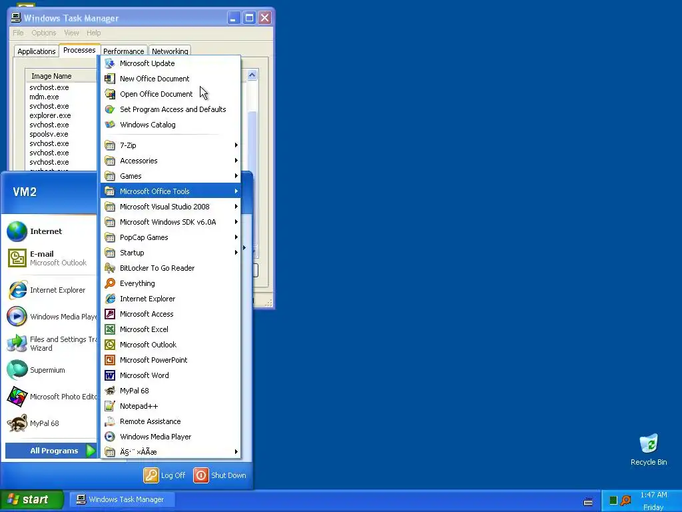
Task: Open Recycle Bin on desktop
Action: click(x=649, y=450)
